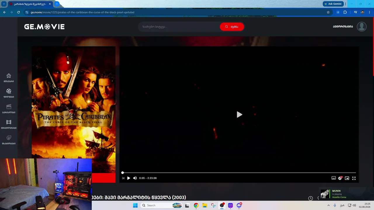
Task: Click the browser forward arrow
Action: [x=11, y=12]
